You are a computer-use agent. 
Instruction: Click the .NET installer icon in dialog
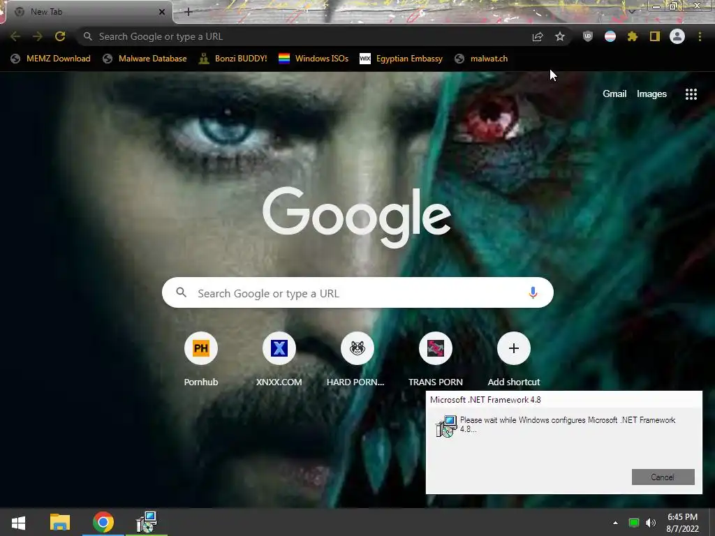(x=446, y=426)
